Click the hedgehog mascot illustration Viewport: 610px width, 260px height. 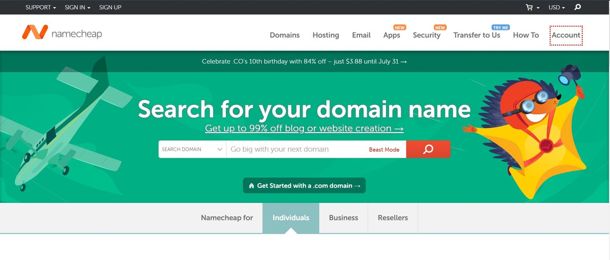coord(534,129)
